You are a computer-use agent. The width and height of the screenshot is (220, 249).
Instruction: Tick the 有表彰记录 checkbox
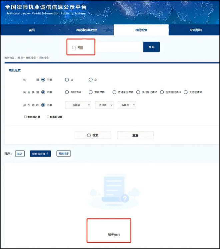pyautogui.click(x=48, y=117)
